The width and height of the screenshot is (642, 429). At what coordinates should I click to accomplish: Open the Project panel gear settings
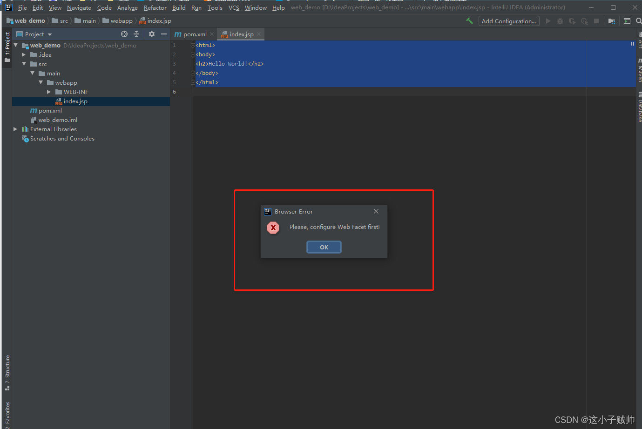152,34
